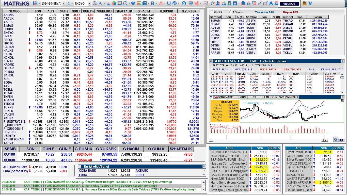This screenshot has width=347, height=195.
Task: Sort by the G.HACIM column header
Action: (x=144, y=11)
